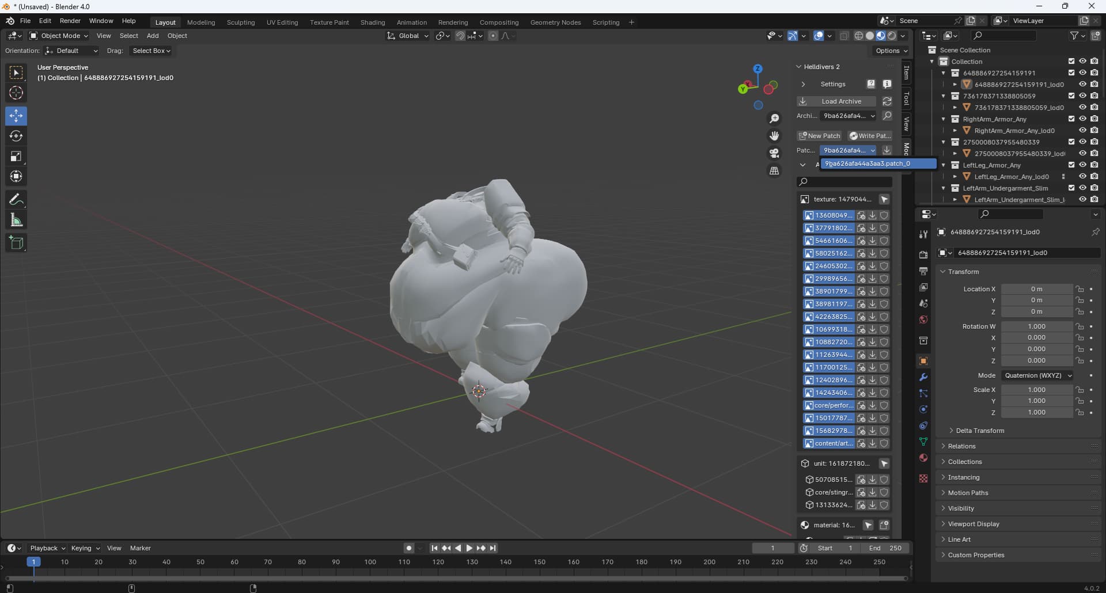Select the Scale tool
Viewport: 1106px width, 593px height.
pyautogui.click(x=16, y=157)
